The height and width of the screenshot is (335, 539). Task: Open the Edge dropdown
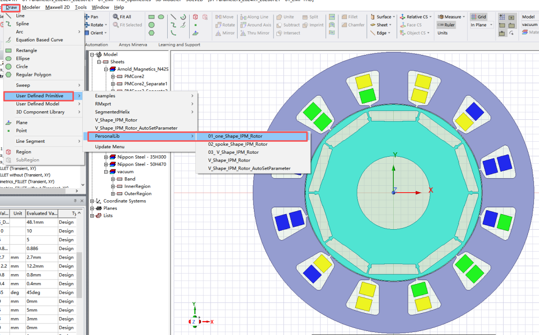pos(380,33)
